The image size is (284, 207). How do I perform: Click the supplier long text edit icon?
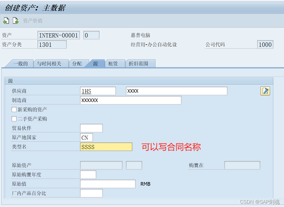[265, 91]
